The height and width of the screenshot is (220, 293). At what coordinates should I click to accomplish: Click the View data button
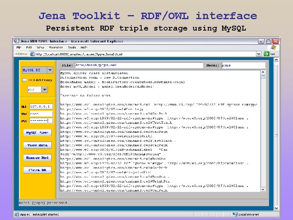(37, 145)
